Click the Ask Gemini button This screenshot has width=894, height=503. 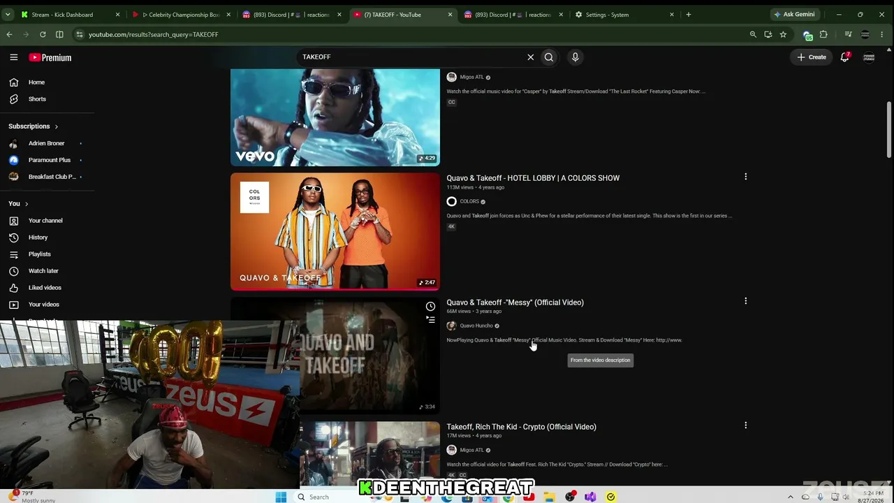click(793, 15)
